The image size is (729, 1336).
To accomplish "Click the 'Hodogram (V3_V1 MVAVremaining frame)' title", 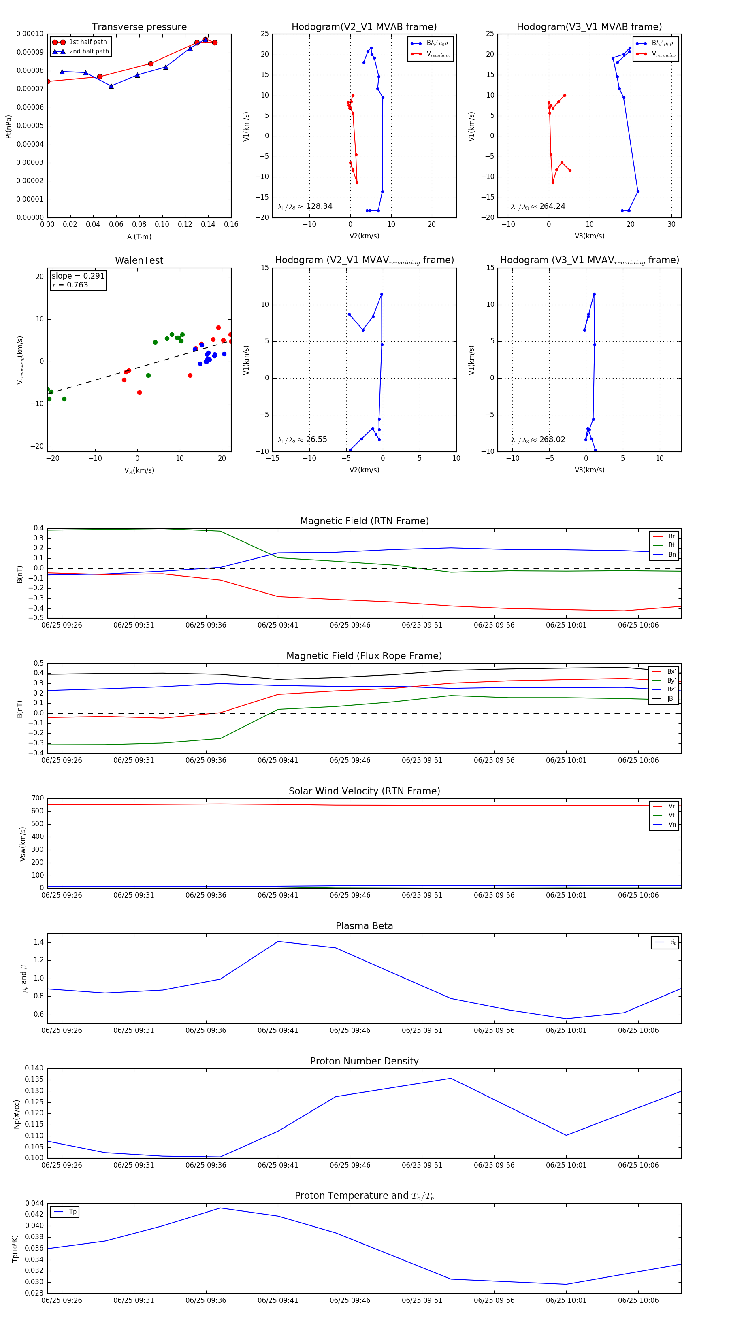I will (589, 260).
